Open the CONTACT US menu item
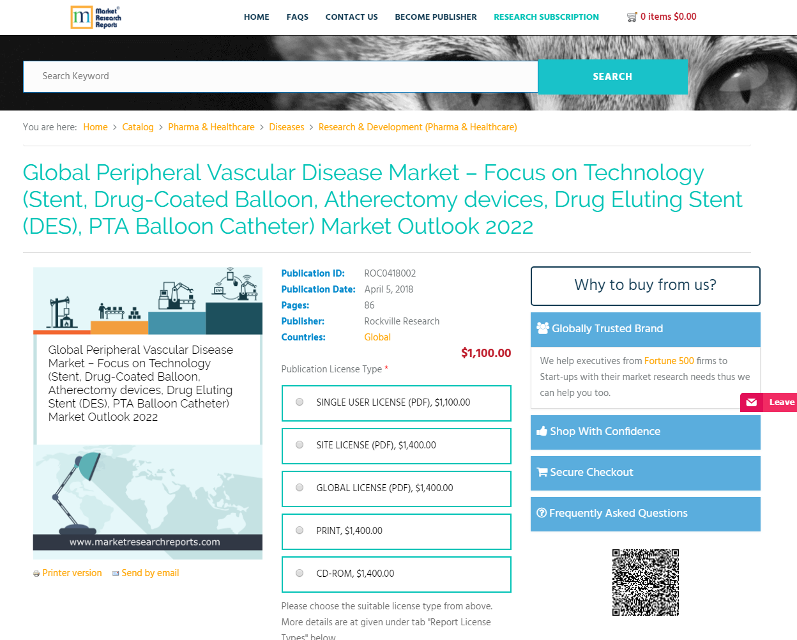 click(x=351, y=17)
